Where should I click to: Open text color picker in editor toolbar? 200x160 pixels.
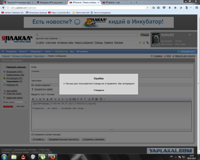(x=47, y=99)
